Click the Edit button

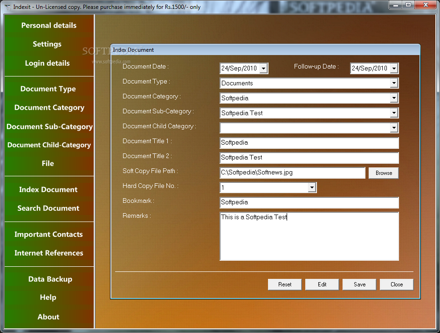322,284
